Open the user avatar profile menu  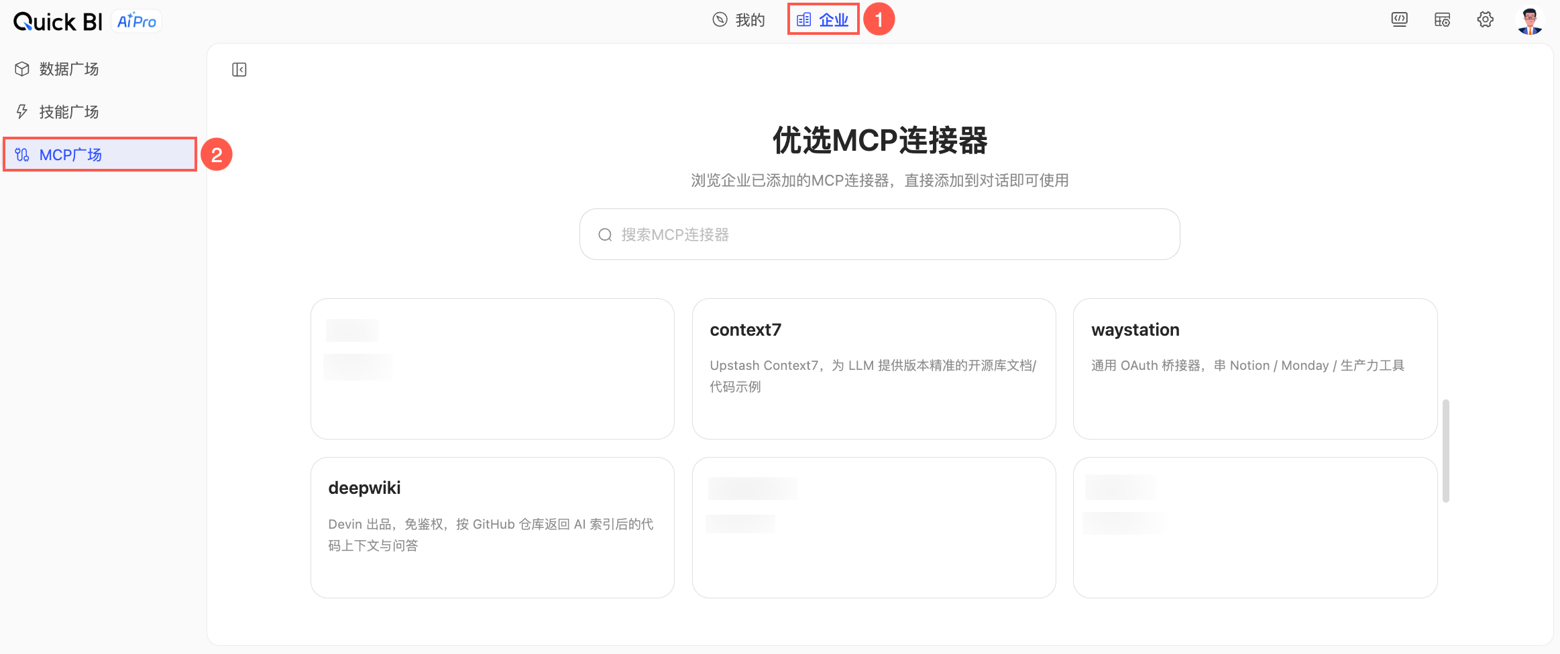click(x=1530, y=21)
